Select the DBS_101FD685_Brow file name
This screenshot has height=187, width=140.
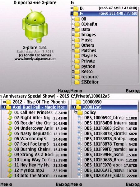point(105,160)
